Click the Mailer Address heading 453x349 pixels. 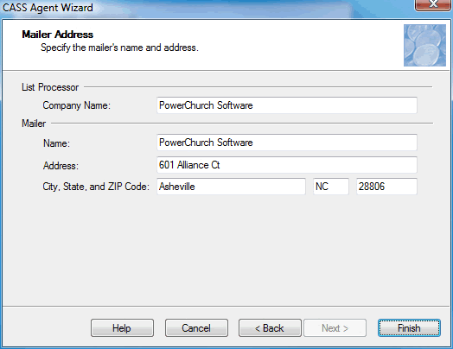[58, 35]
